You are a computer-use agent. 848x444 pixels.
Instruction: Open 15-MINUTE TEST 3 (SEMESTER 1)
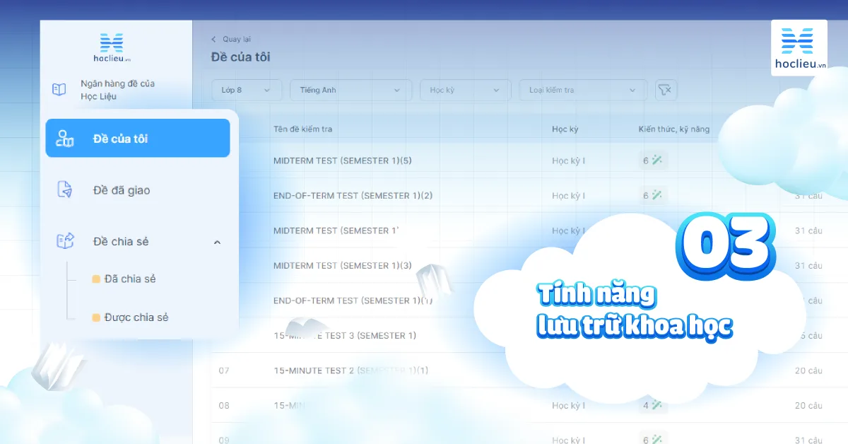pos(345,335)
